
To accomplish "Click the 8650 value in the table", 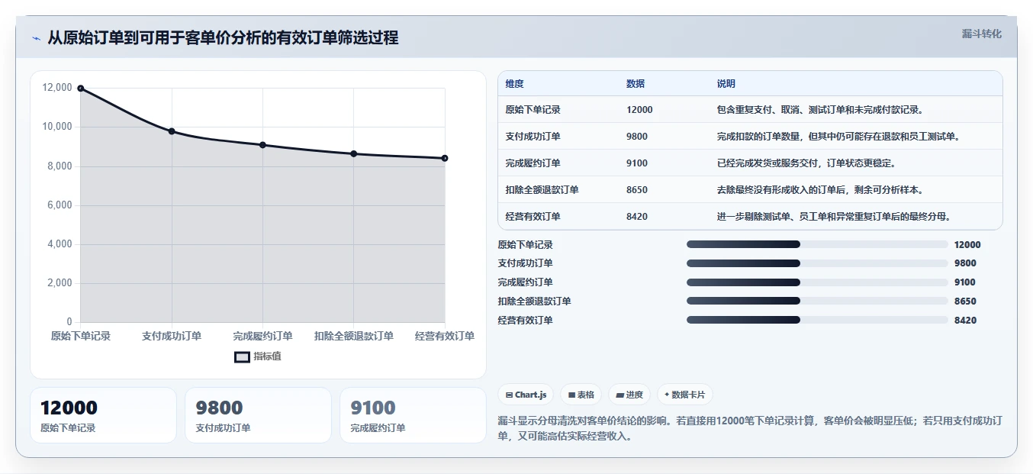I will click(637, 190).
